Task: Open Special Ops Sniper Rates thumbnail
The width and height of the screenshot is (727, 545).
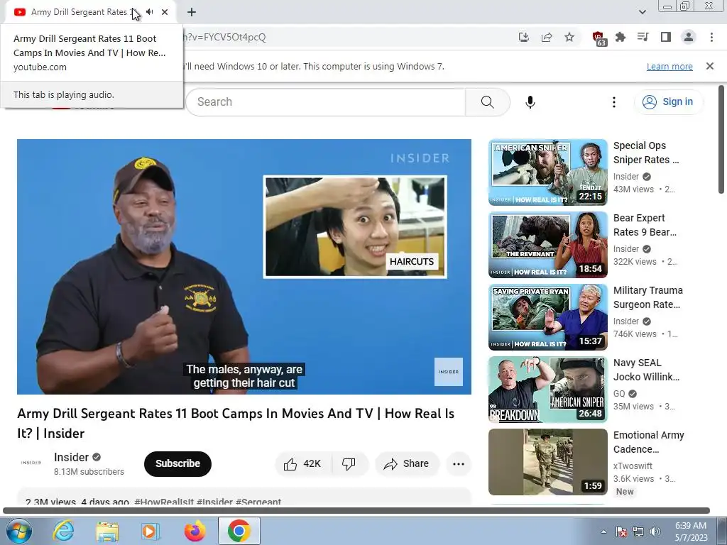Action: coord(547,172)
